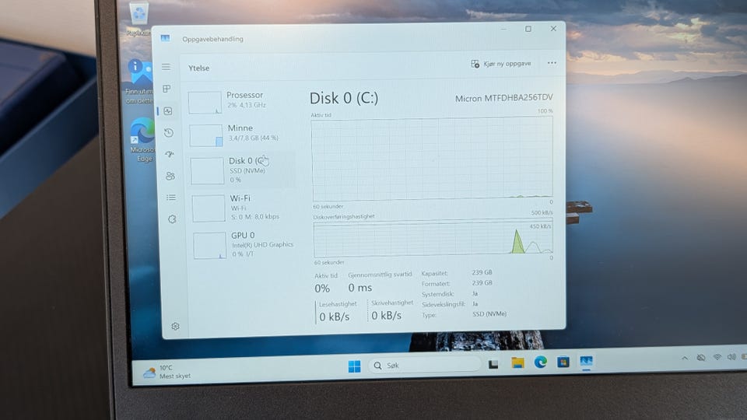747x420 pixels.
Task: Open the Services sidebar icon
Action: pyautogui.click(x=173, y=219)
